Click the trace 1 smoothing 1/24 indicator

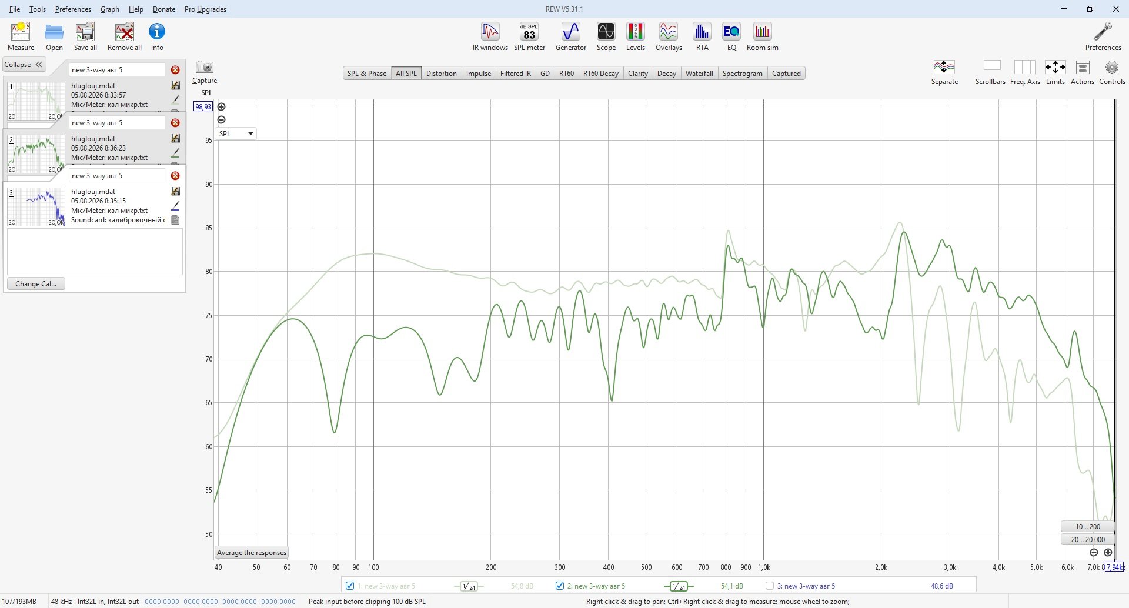(469, 586)
